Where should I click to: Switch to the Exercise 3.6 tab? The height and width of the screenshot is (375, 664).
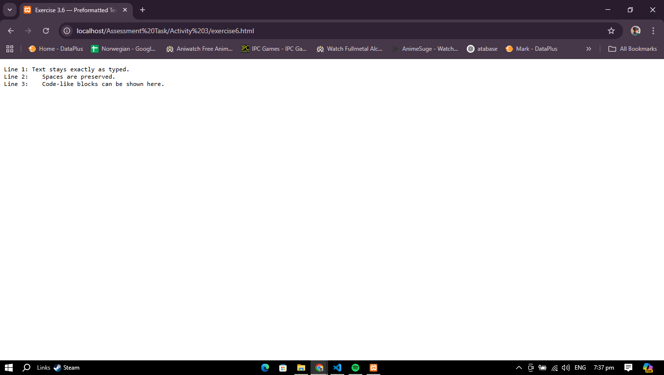71,10
